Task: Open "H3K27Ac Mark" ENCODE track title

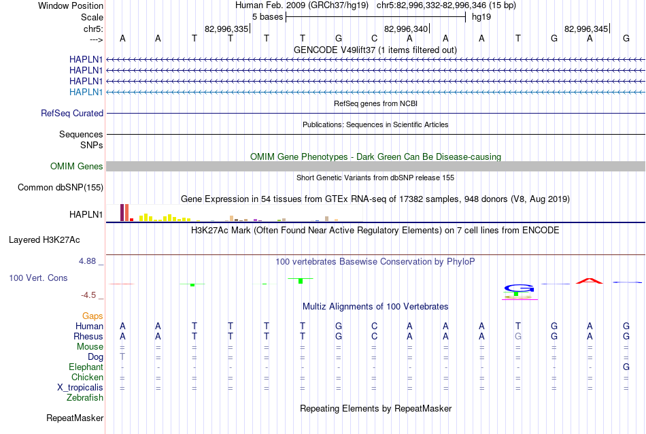Action: (x=375, y=230)
